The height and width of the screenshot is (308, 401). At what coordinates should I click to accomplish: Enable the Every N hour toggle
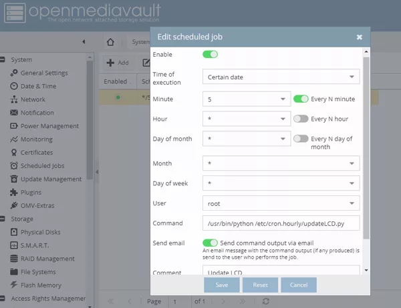(x=301, y=119)
